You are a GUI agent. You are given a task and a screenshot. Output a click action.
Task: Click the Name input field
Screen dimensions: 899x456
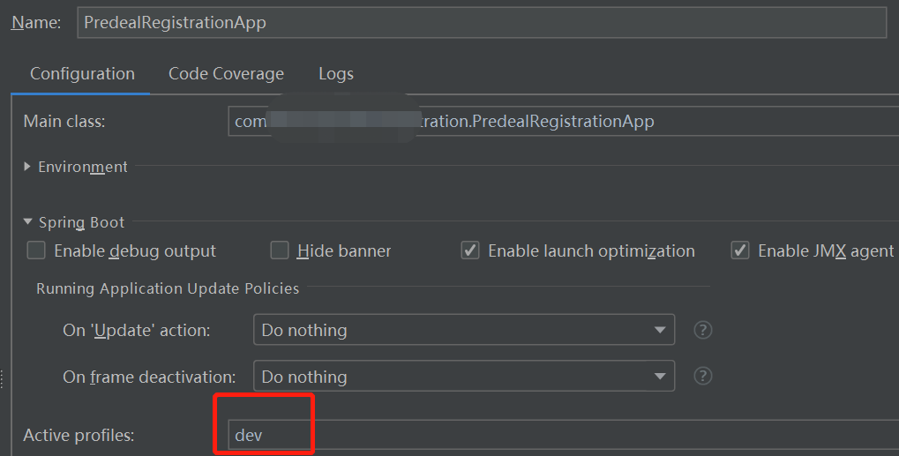click(x=482, y=22)
